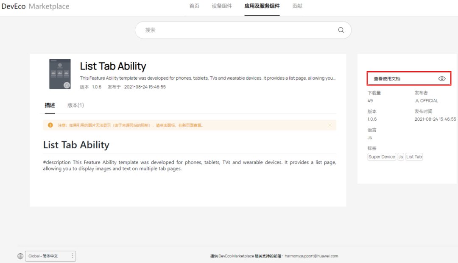Click the orange warning notice icon
This screenshot has width=458, height=263.
click(x=50, y=125)
